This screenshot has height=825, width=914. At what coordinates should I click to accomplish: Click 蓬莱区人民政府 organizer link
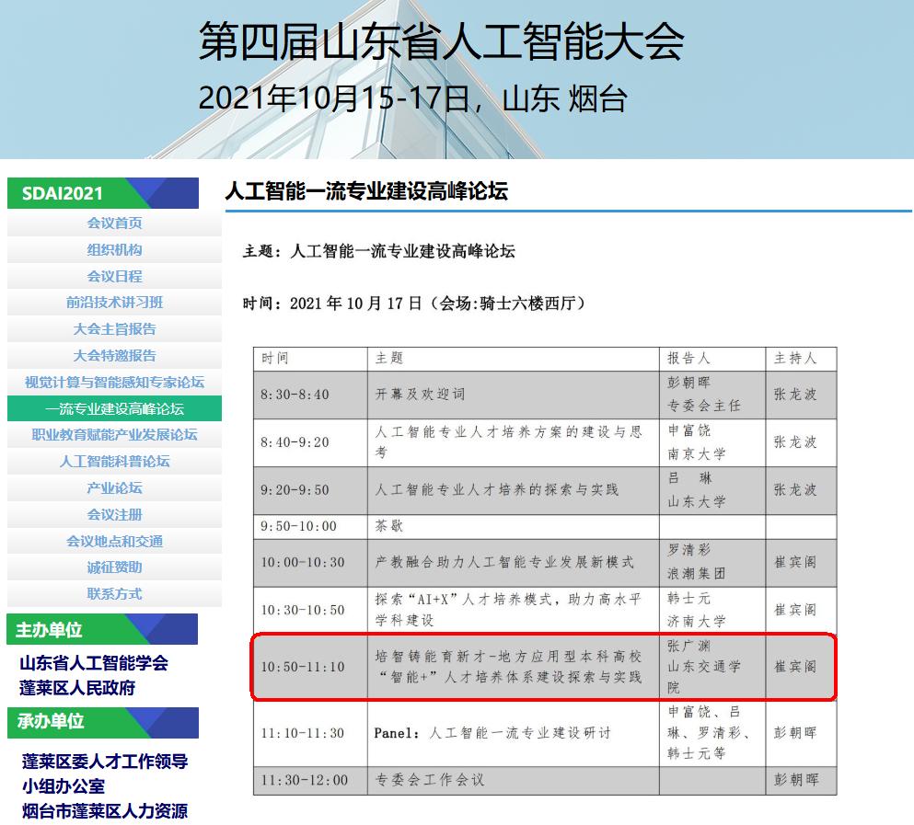click(77, 688)
